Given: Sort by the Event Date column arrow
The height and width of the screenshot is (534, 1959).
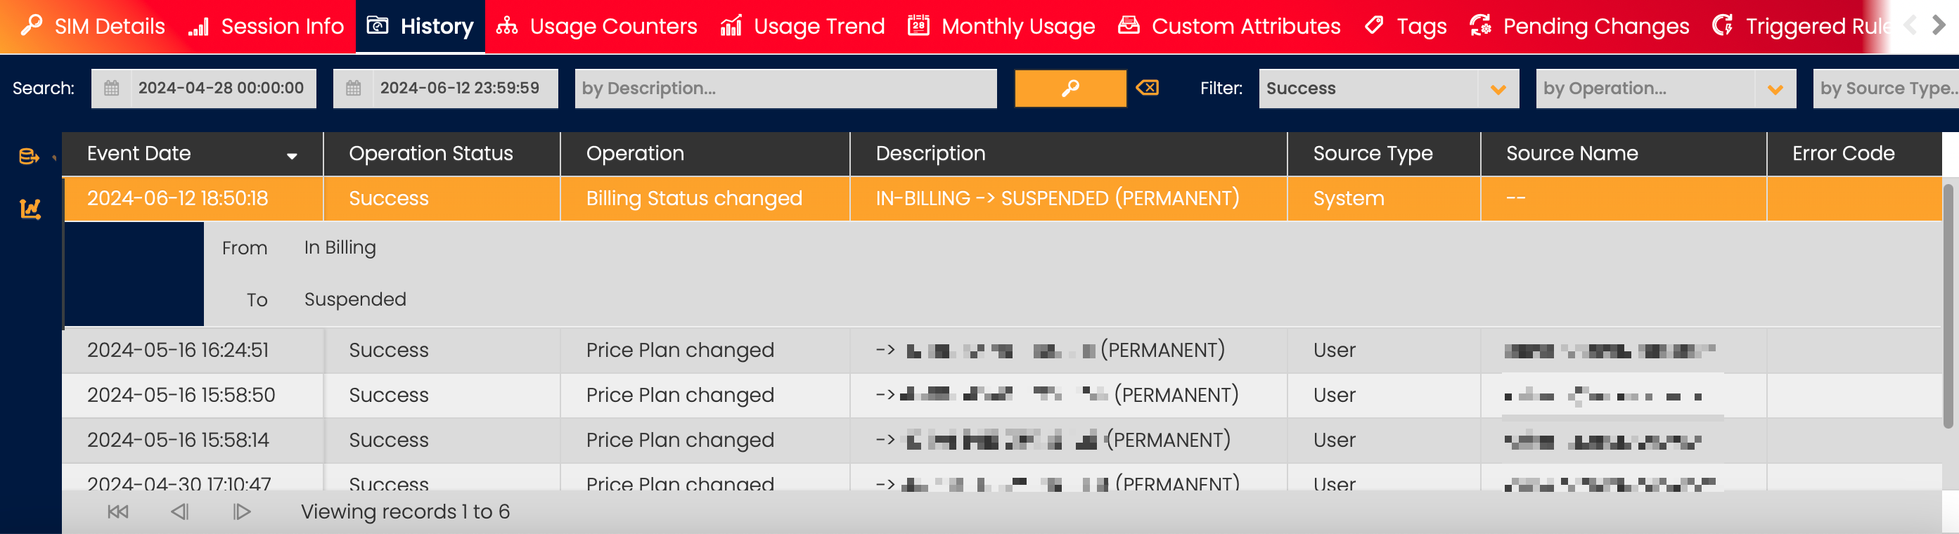Looking at the screenshot, I should 291,156.
